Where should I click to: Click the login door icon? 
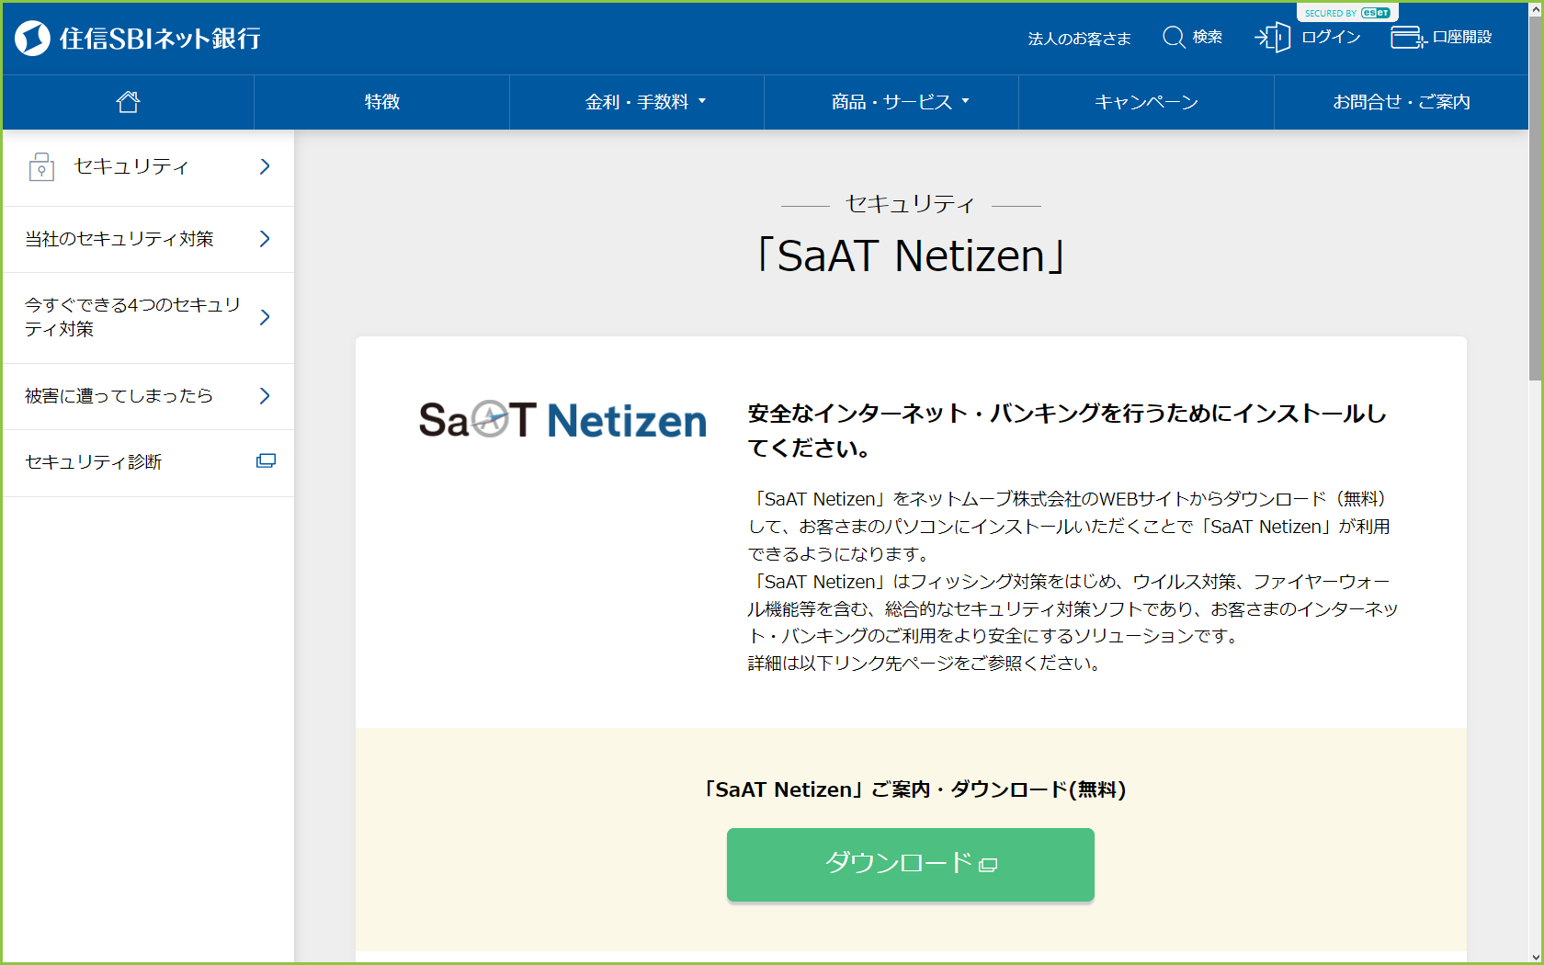point(1273,38)
